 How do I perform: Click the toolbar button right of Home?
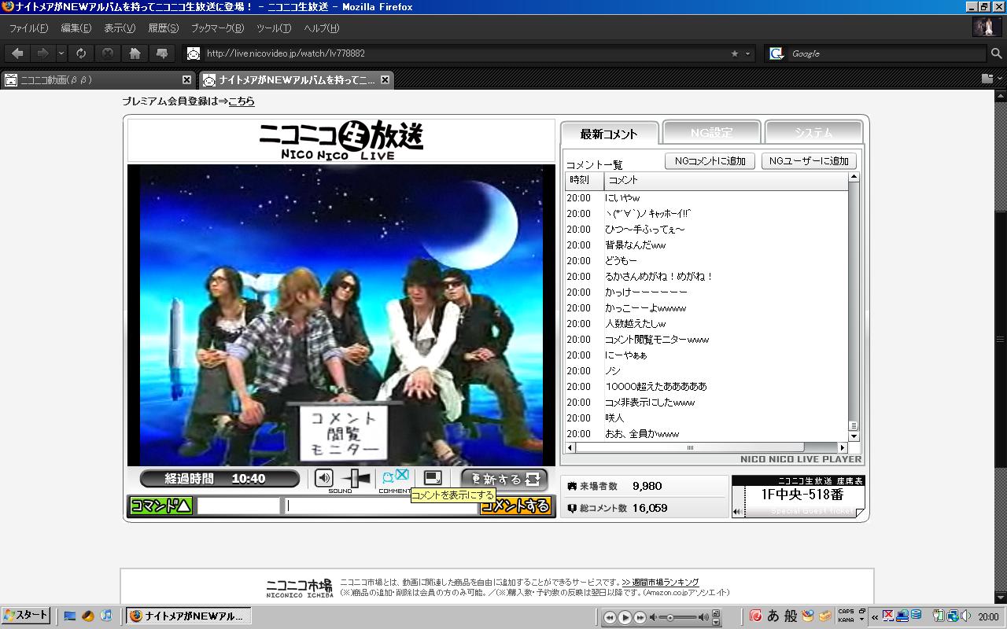pos(162,53)
